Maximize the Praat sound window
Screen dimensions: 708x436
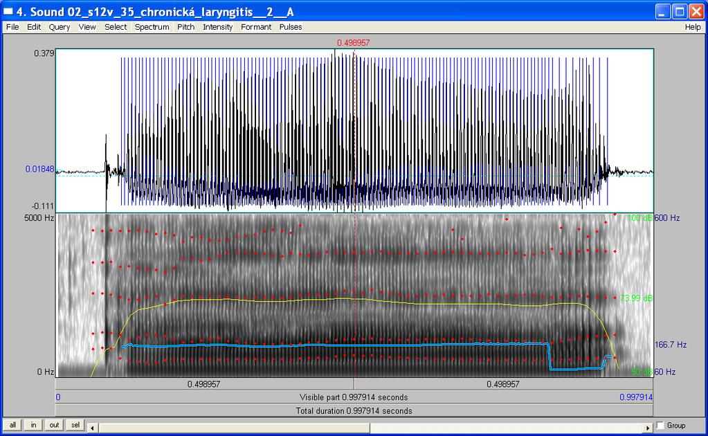(680, 11)
